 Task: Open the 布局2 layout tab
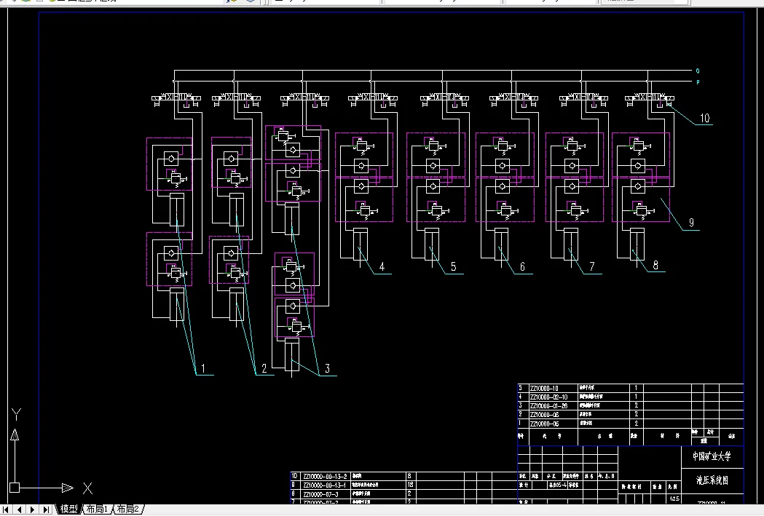click(x=127, y=509)
